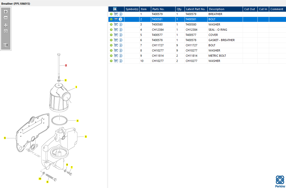286x188 pixels.
Task: Sort by Item column header
Action: 145,9
